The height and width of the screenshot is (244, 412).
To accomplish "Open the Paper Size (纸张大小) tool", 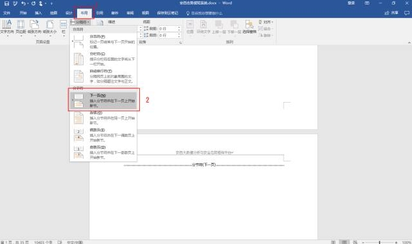I will (50, 27).
